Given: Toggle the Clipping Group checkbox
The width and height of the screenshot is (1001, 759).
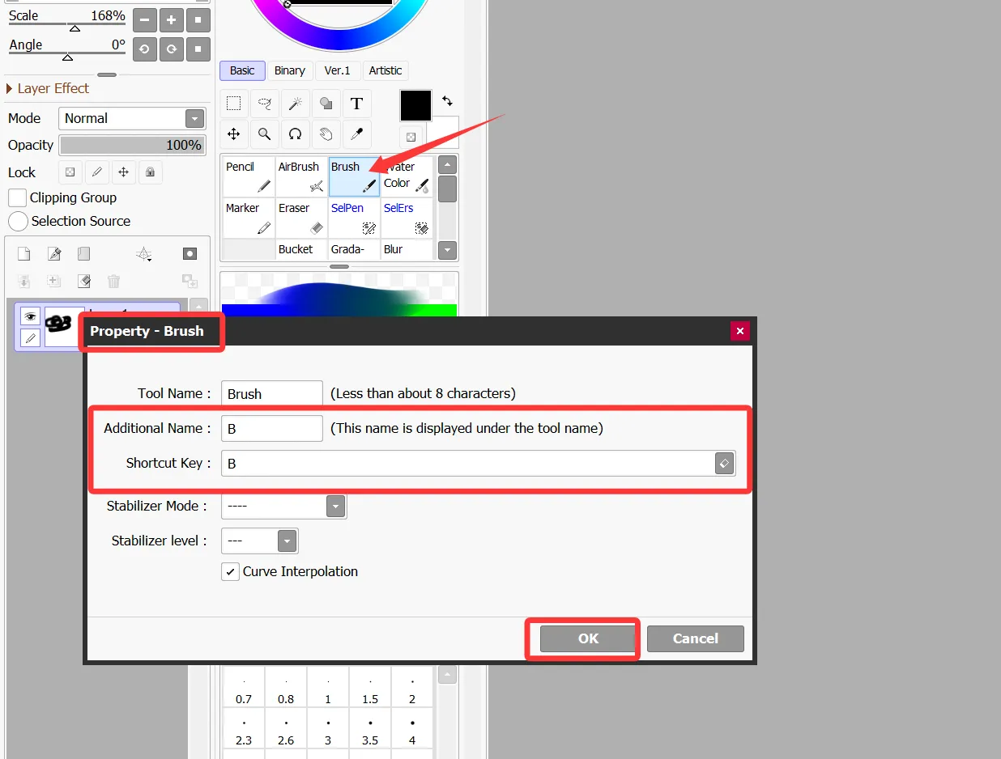Looking at the screenshot, I should 17,197.
